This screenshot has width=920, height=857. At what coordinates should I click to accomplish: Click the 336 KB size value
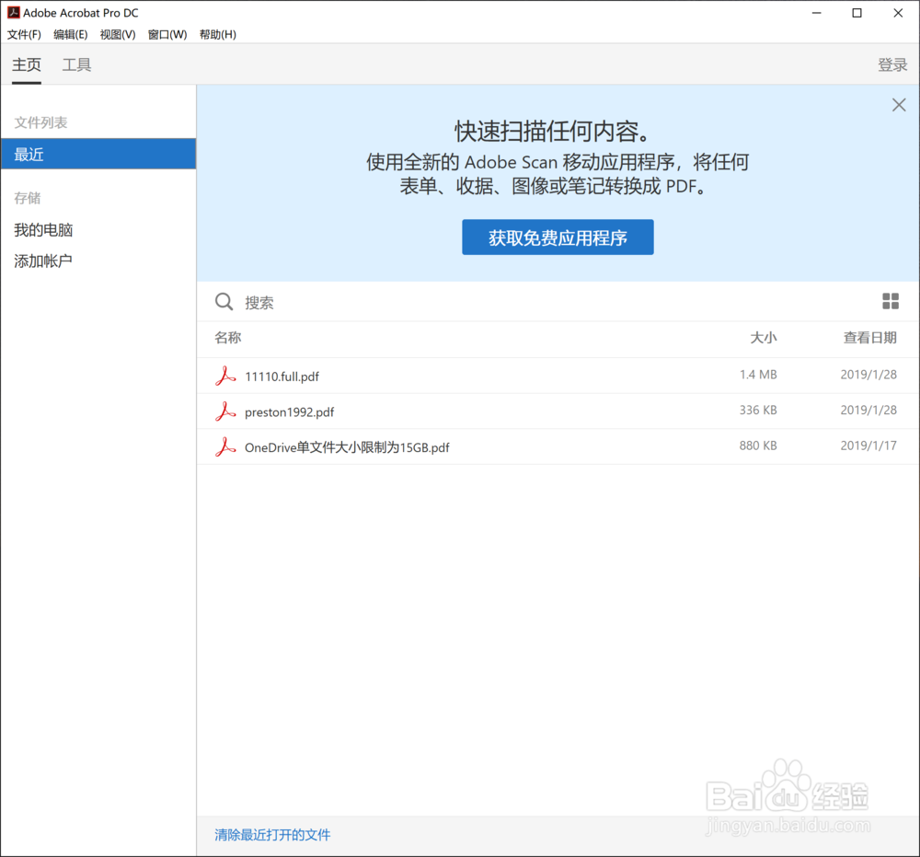[x=758, y=410]
